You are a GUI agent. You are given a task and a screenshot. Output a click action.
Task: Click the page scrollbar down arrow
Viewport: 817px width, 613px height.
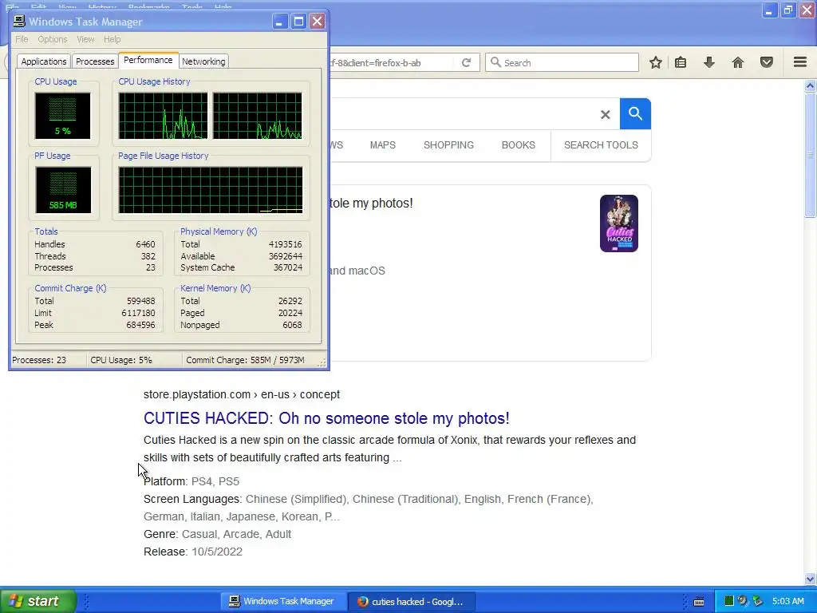810,579
